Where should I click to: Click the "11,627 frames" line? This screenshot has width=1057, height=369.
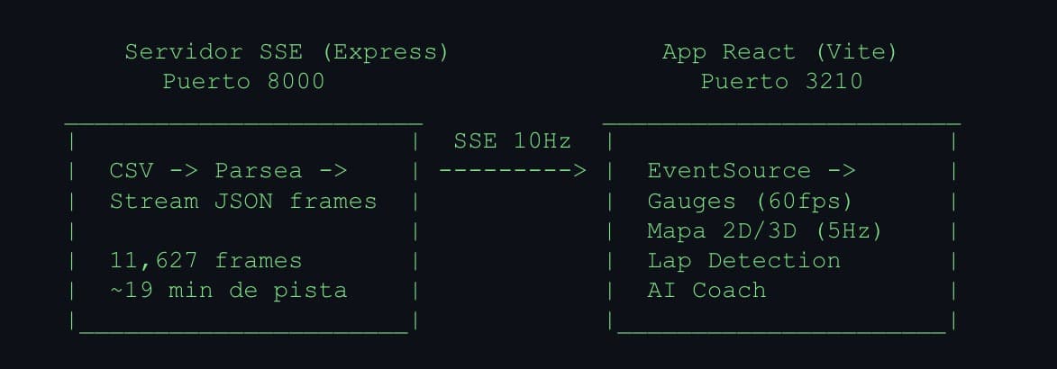pos(205,260)
